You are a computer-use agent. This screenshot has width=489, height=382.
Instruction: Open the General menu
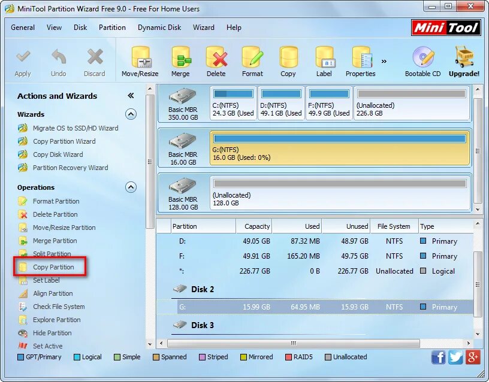tap(23, 28)
